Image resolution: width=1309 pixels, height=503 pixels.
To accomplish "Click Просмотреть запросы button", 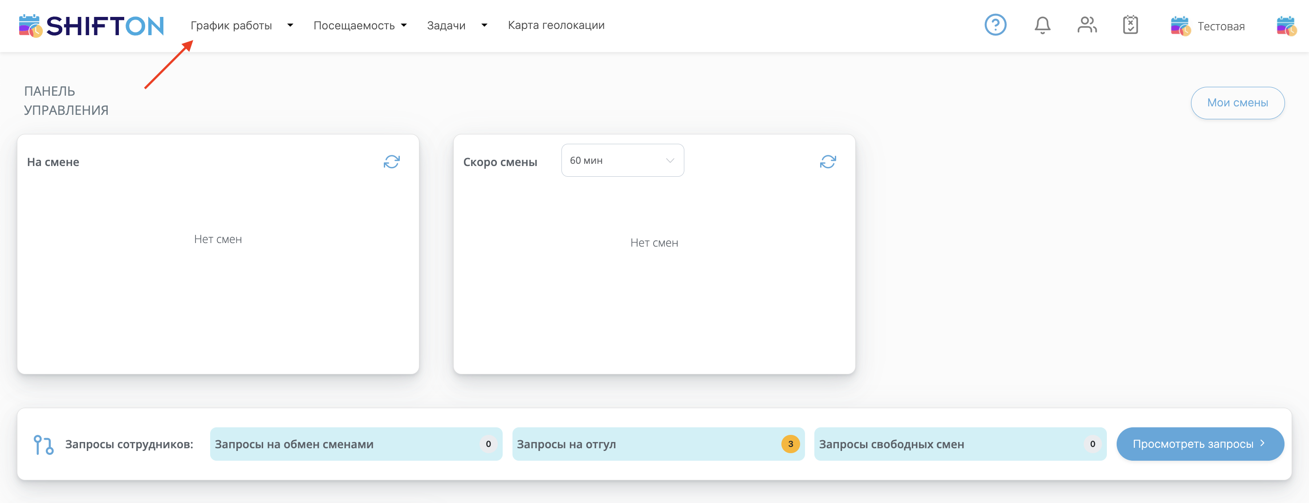I will (x=1200, y=444).
